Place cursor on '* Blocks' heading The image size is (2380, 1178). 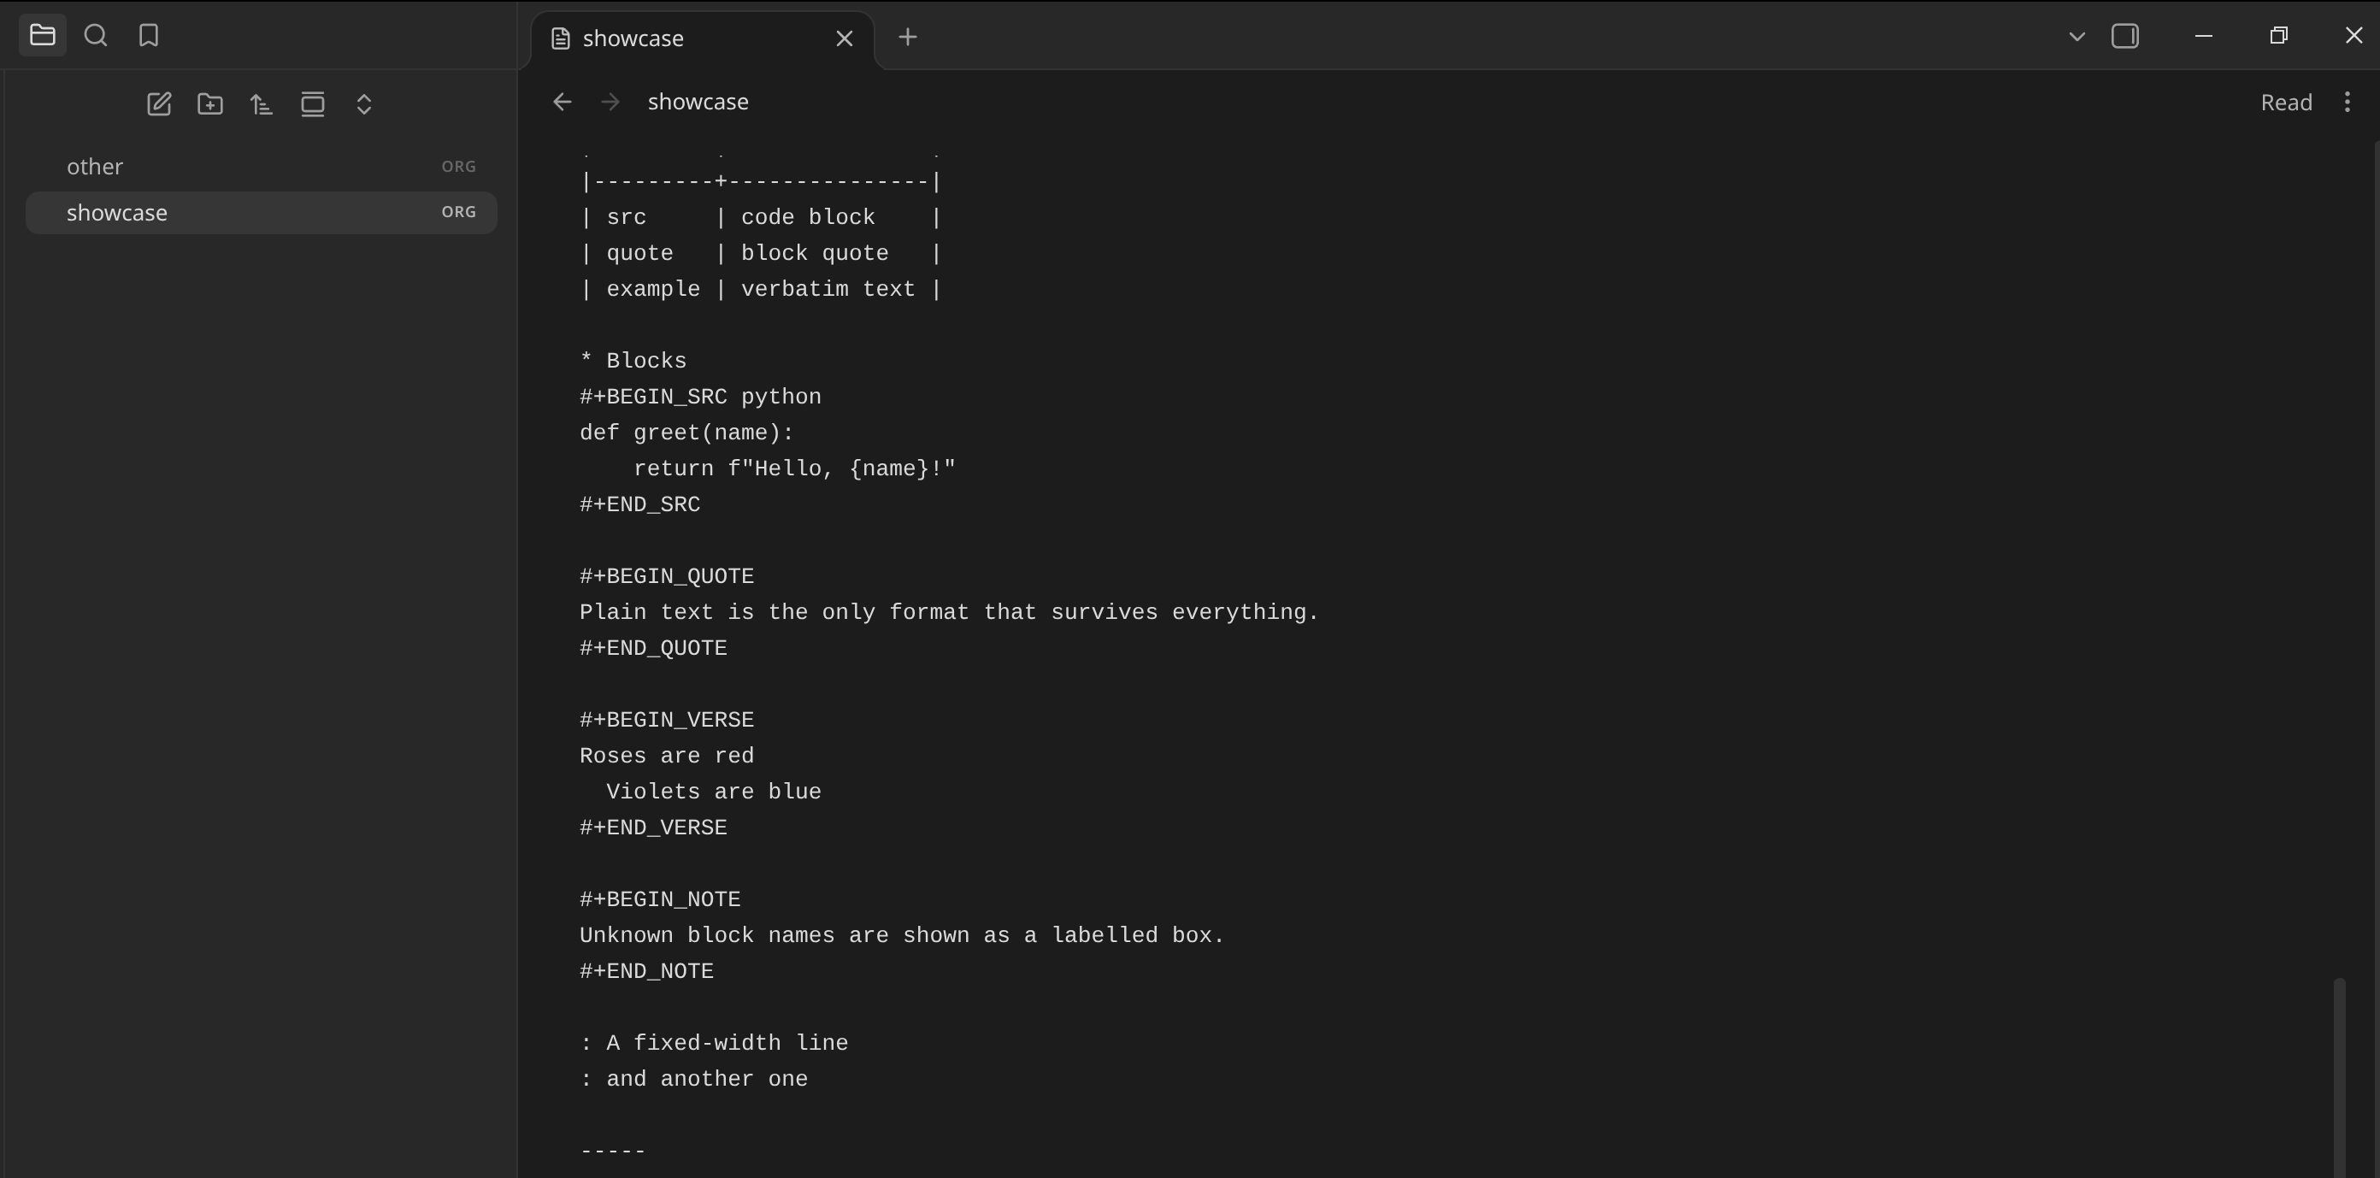tap(633, 362)
